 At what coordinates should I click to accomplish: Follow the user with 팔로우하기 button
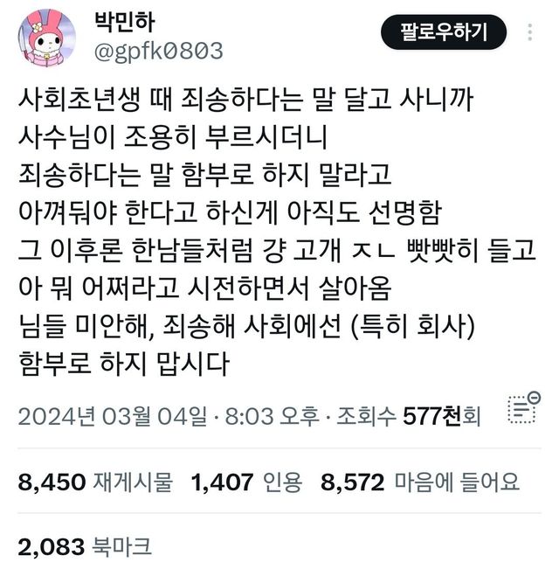[x=444, y=32]
